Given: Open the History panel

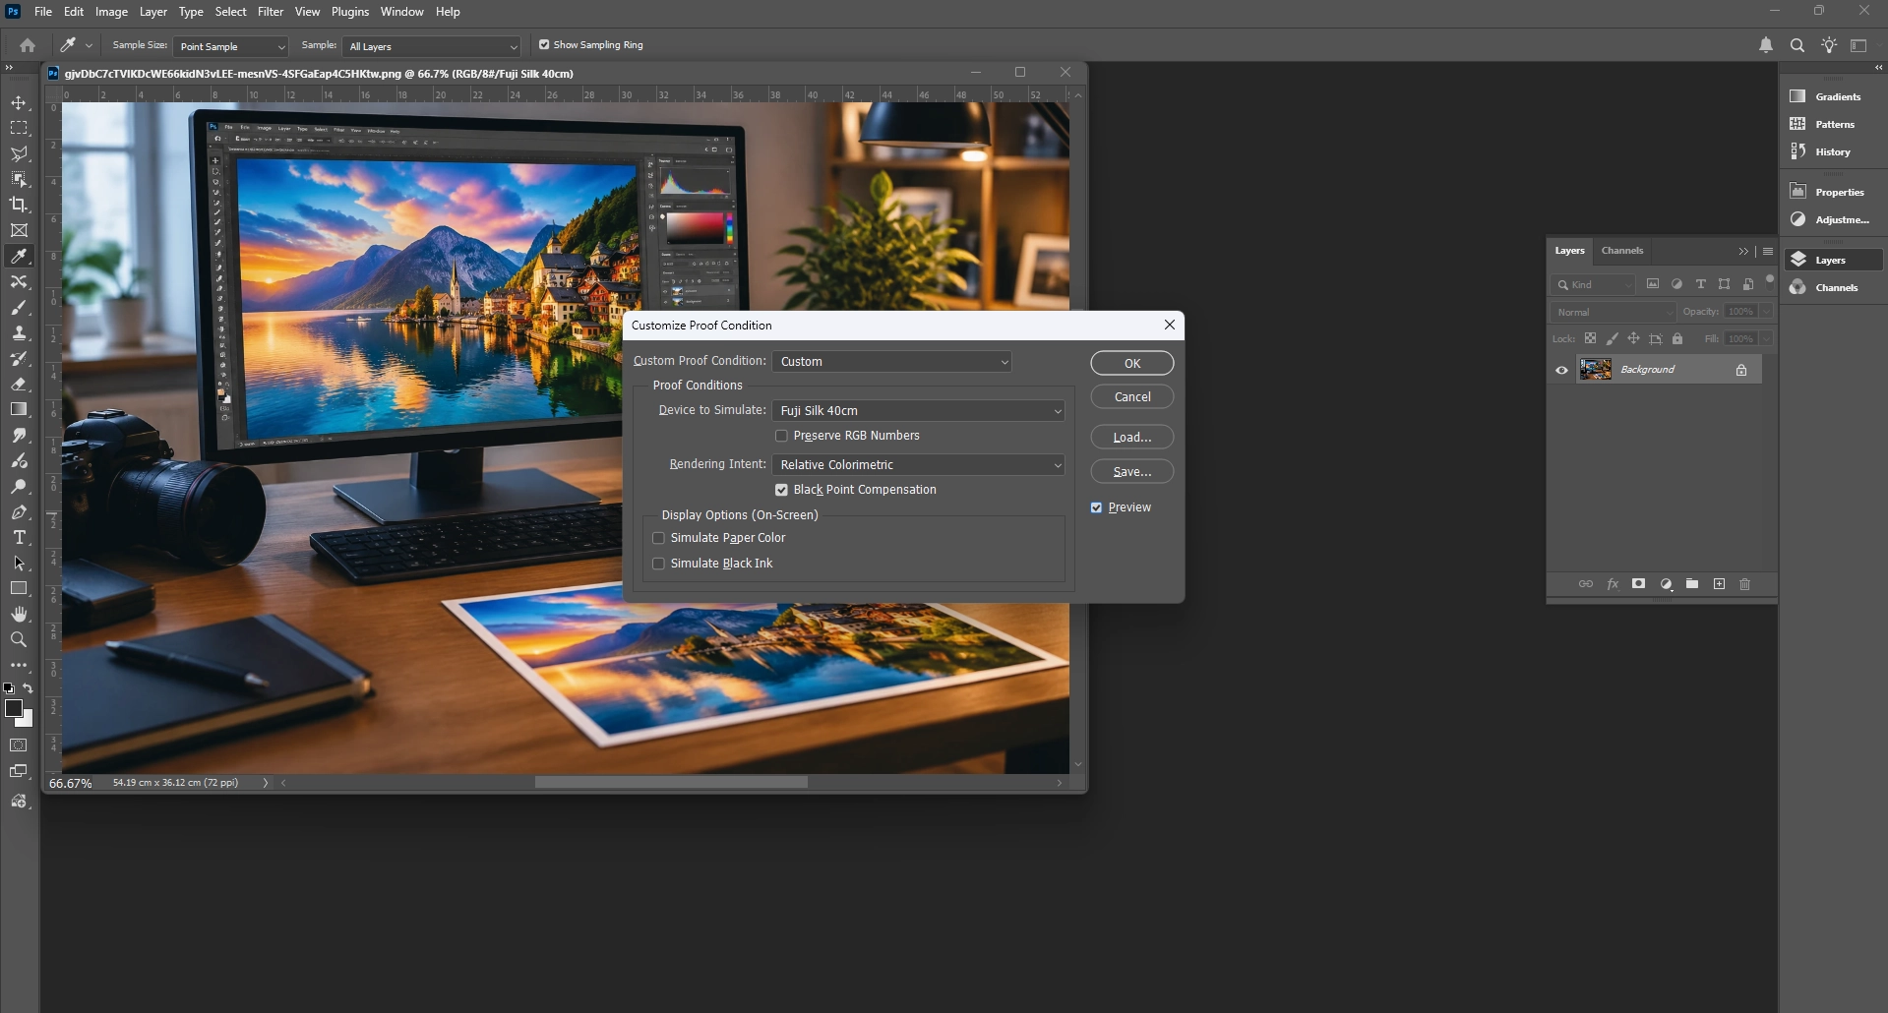Looking at the screenshot, I should pos(1833,151).
